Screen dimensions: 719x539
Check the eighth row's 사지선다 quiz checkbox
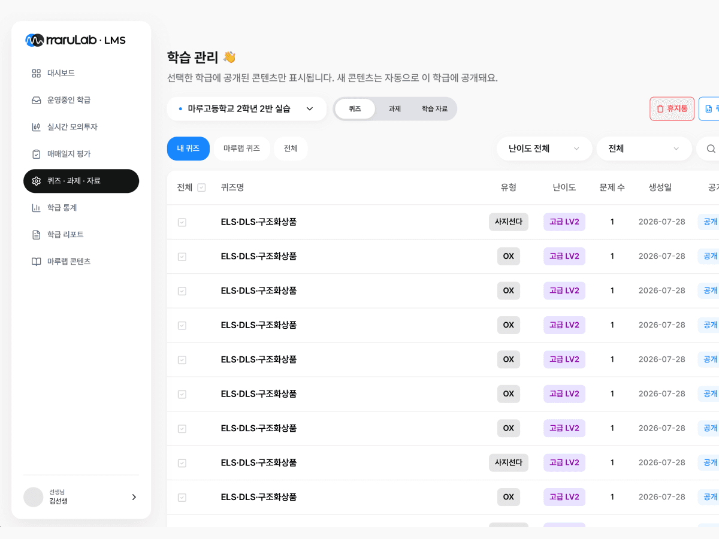pos(182,463)
